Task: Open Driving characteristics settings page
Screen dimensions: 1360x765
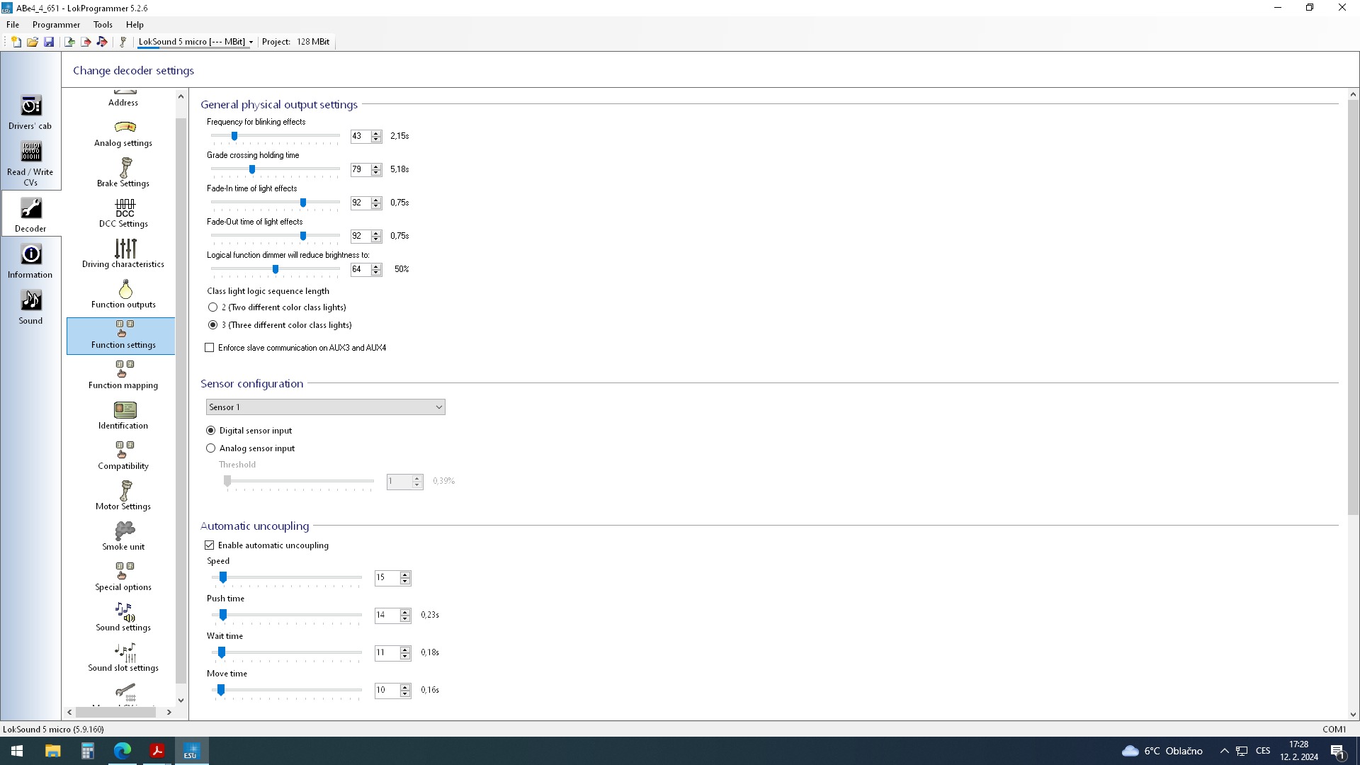Action: pos(123,254)
